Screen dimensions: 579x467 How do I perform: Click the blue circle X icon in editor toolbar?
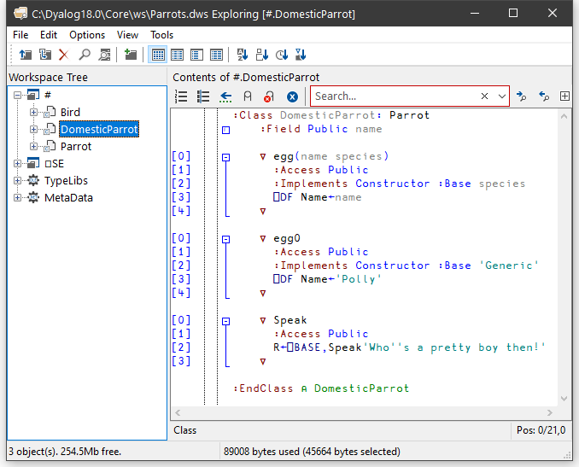pyautogui.click(x=292, y=97)
